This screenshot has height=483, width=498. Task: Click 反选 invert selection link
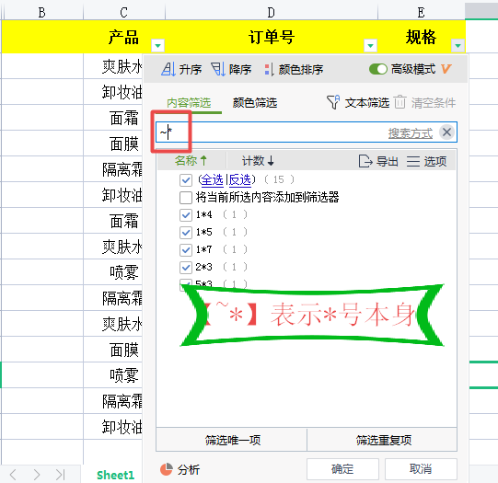(x=239, y=180)
